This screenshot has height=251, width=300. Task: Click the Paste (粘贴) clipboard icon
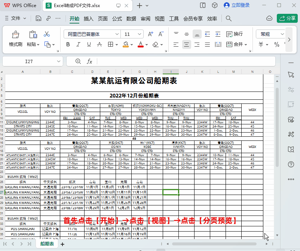pos(33,34)
